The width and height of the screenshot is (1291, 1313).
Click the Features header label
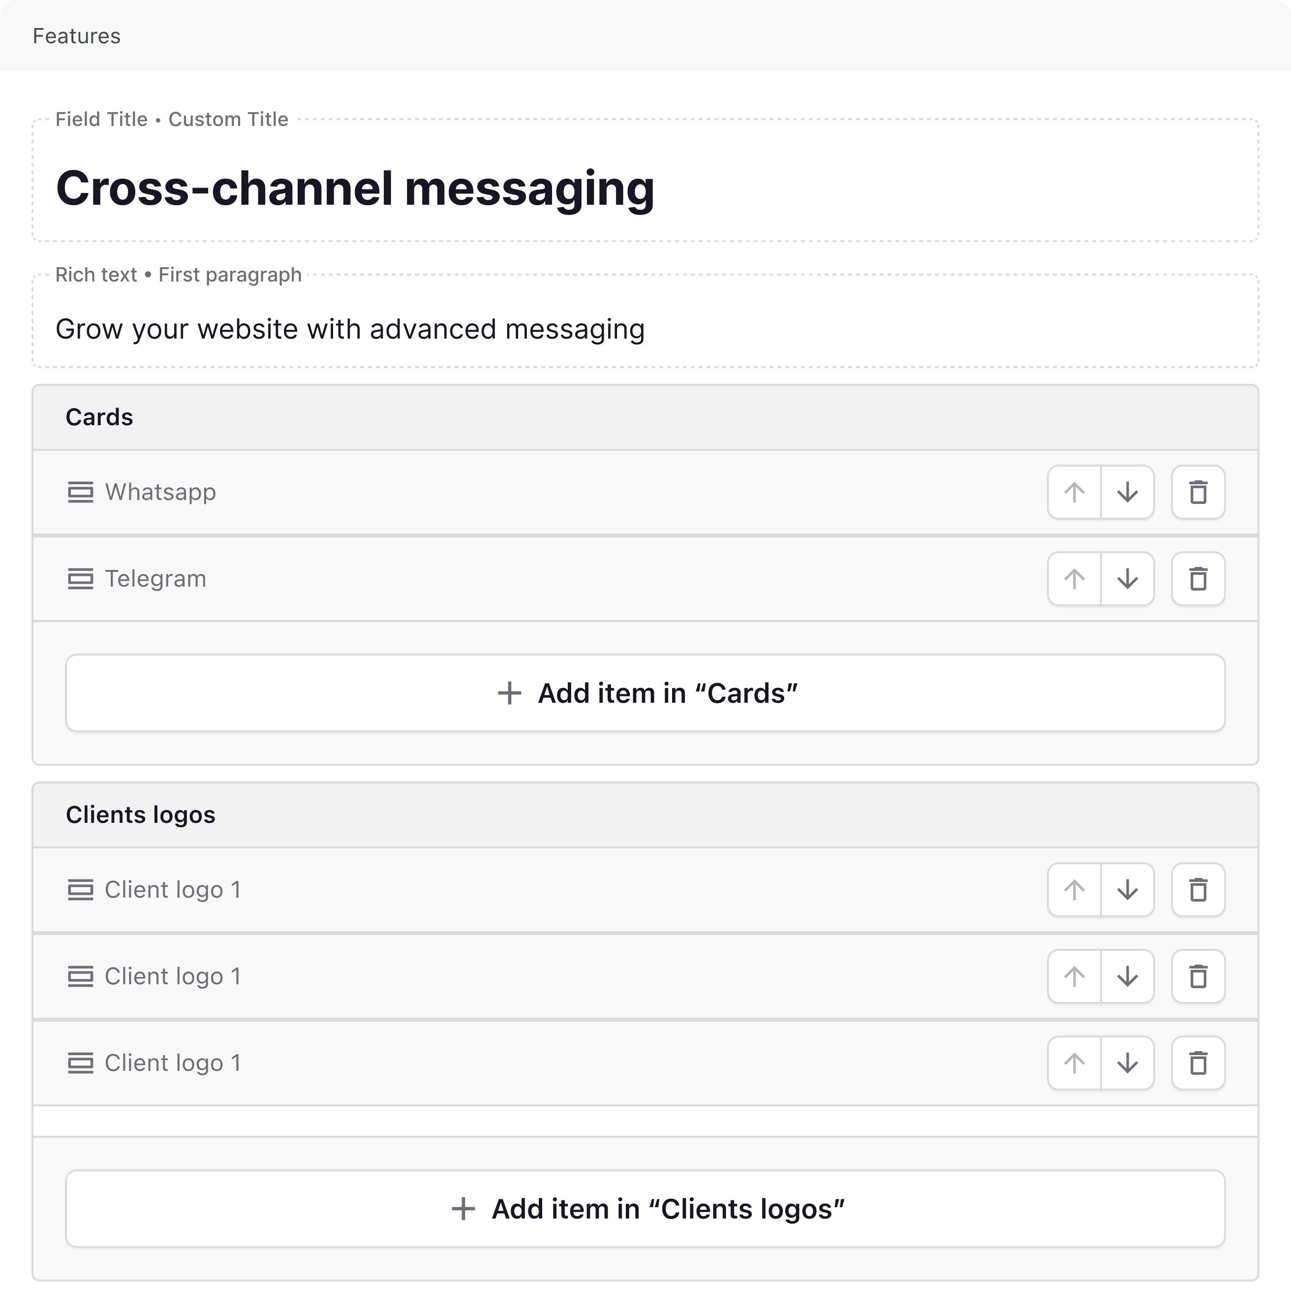(77, 36)
